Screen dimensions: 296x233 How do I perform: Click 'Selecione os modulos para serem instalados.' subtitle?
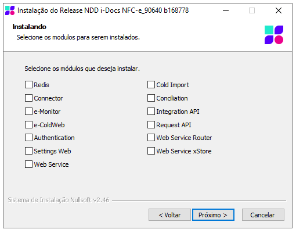[78, 37]
